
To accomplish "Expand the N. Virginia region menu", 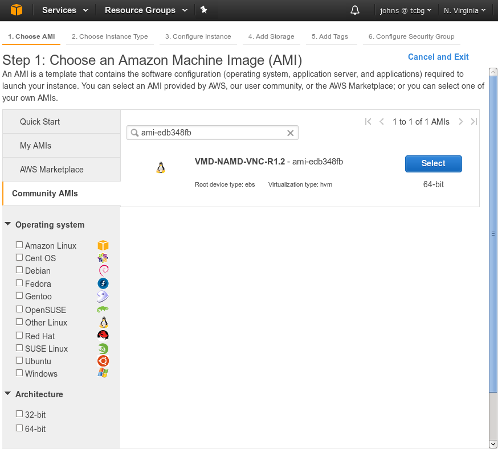I will (464, 10).
